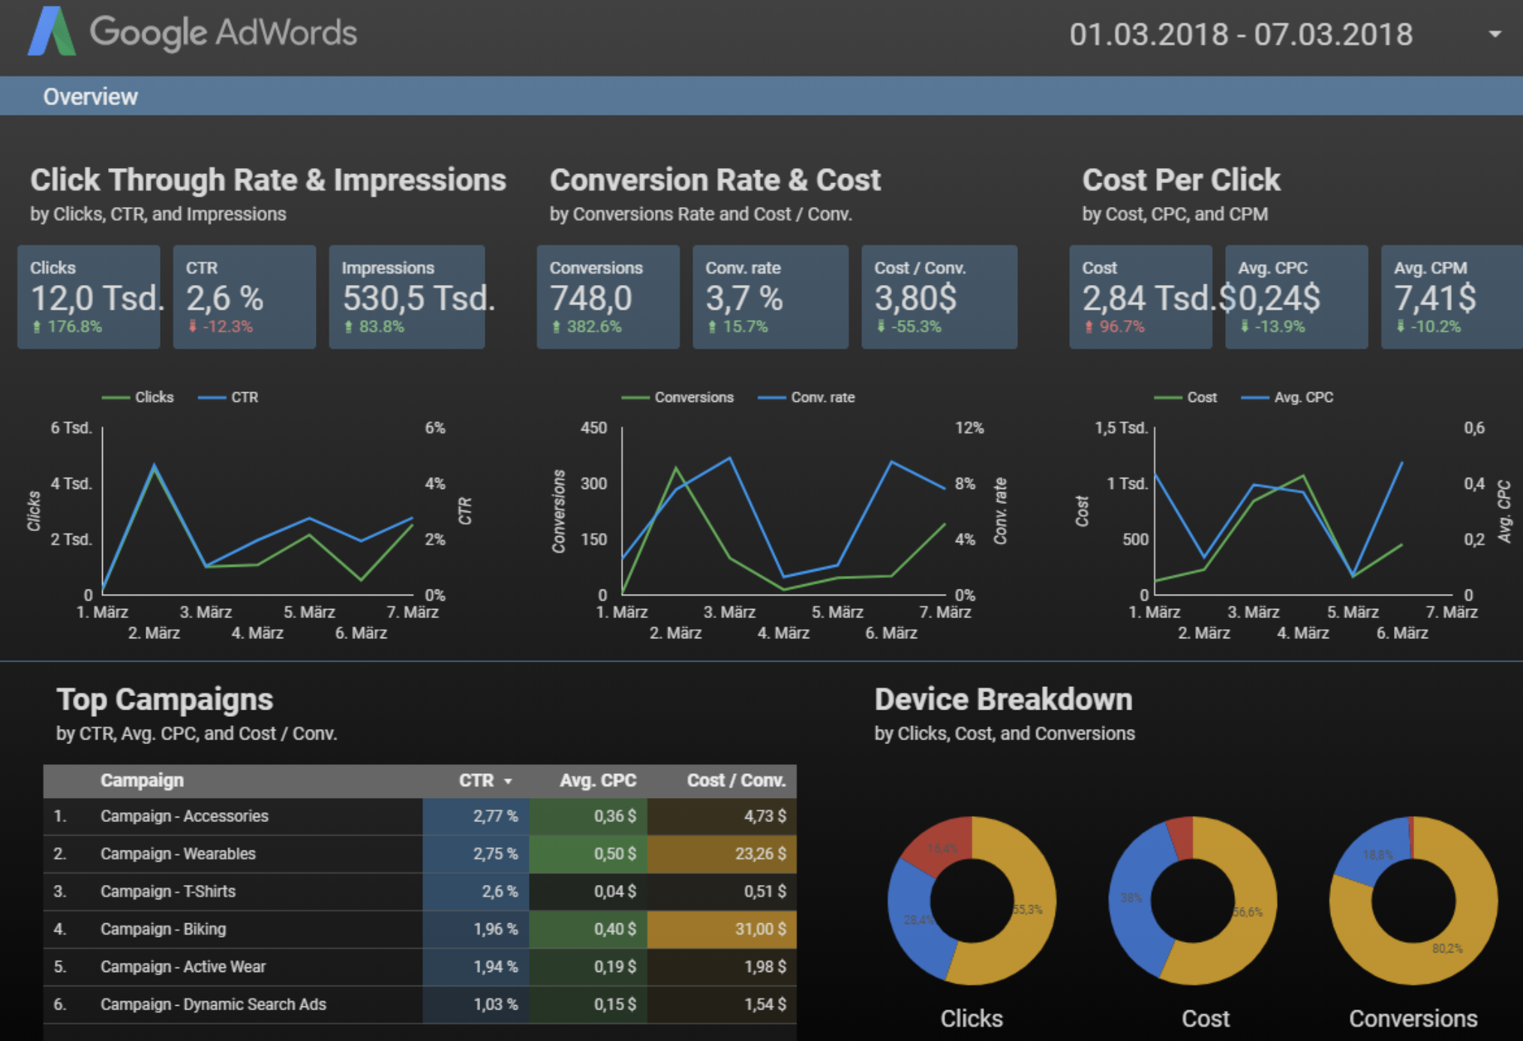Select the Overview tab
The height and width of the screenshot is (1041, 1523).
[x=90, y=97]
